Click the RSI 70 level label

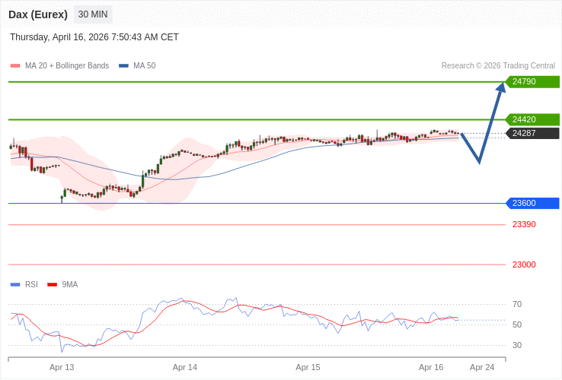517,304
